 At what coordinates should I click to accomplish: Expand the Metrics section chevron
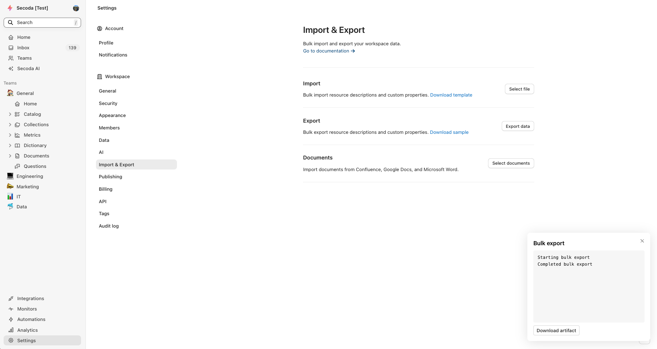pos(10,135)
